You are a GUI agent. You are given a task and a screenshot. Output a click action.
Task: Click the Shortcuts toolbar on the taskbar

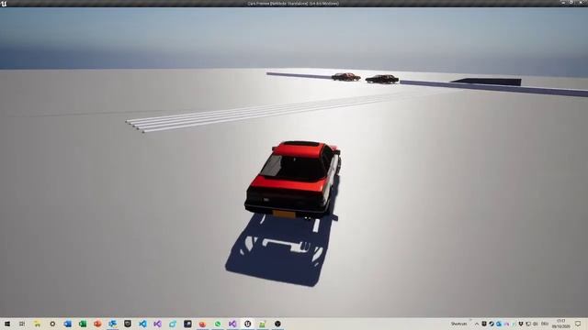459,324
